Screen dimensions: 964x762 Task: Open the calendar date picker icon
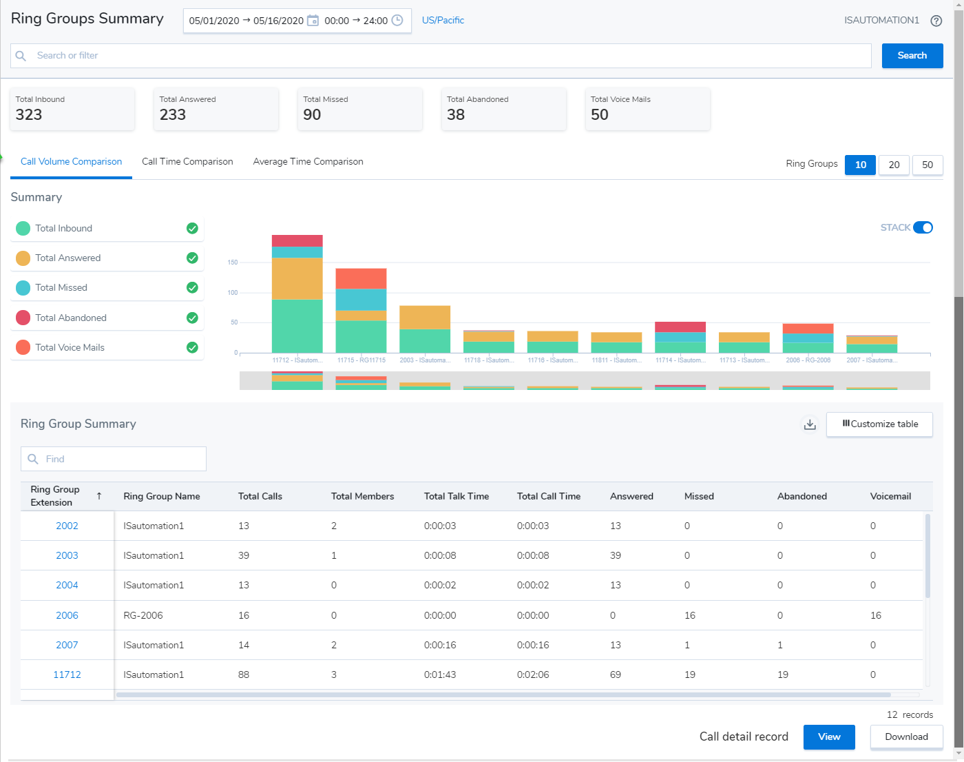313,20
